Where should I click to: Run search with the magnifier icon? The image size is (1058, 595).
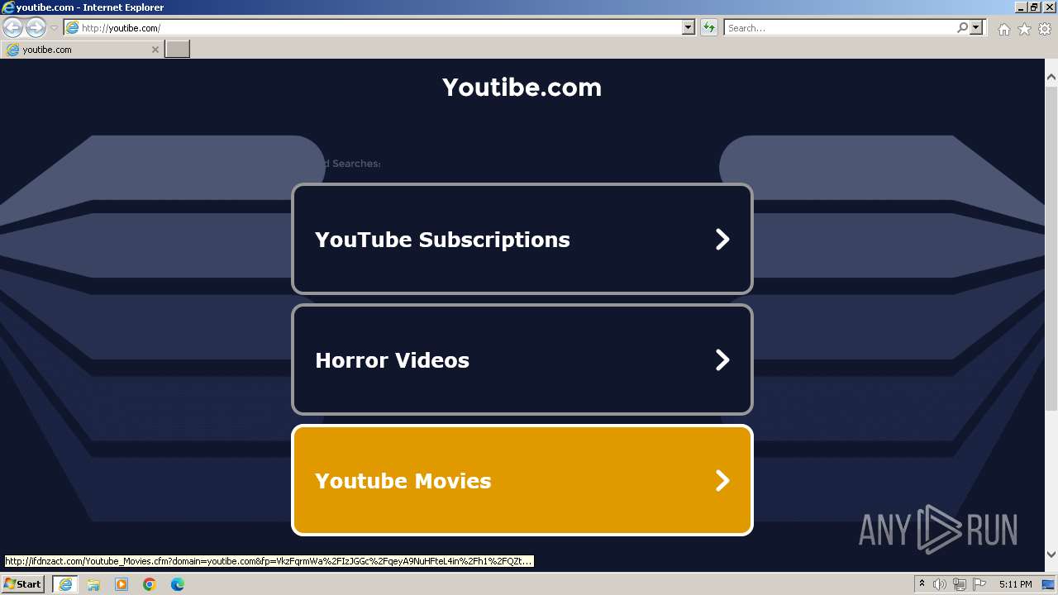click(x=962, y=28)
